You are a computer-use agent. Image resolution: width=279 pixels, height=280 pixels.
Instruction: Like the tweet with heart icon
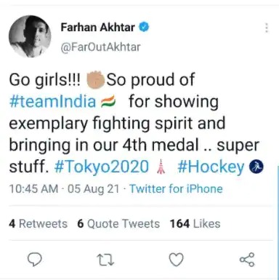(x=176, y=260)
